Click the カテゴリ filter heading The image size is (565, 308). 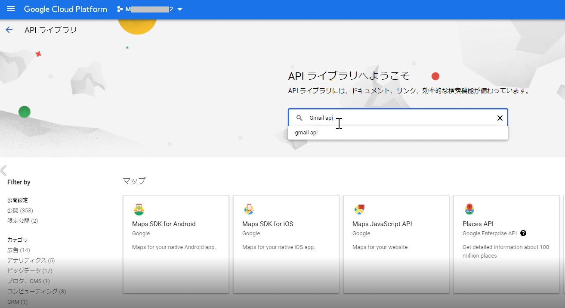18,240
